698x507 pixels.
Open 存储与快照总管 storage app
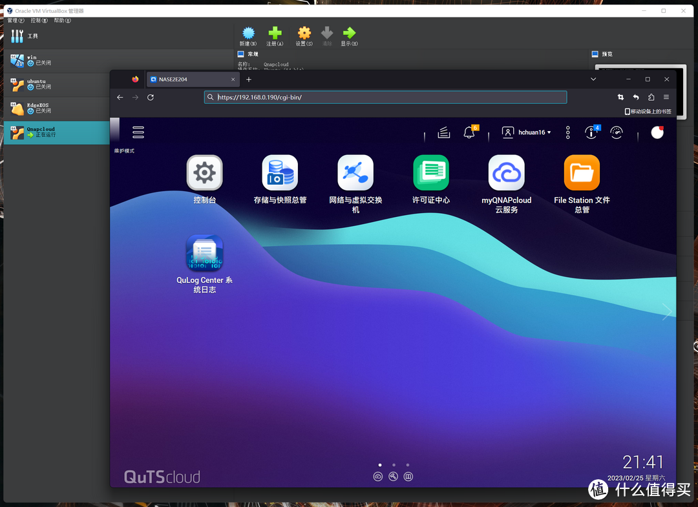[x=280, y=172]
